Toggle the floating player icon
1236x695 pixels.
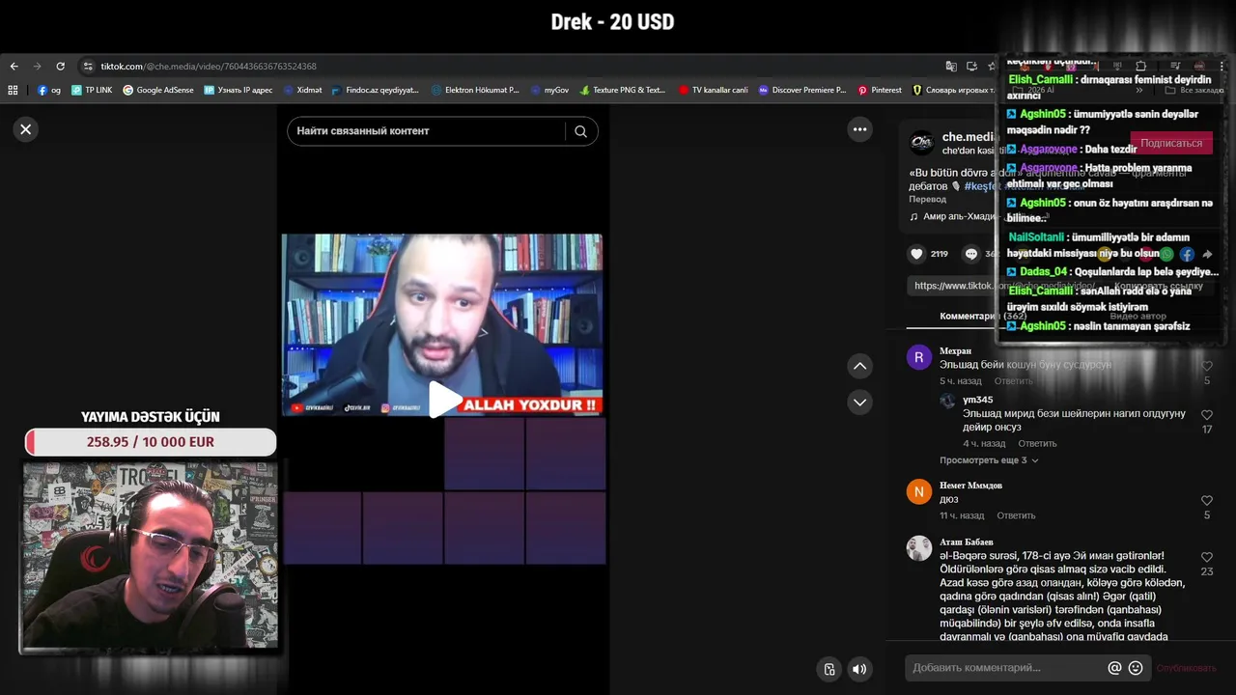tap(829, 669)
